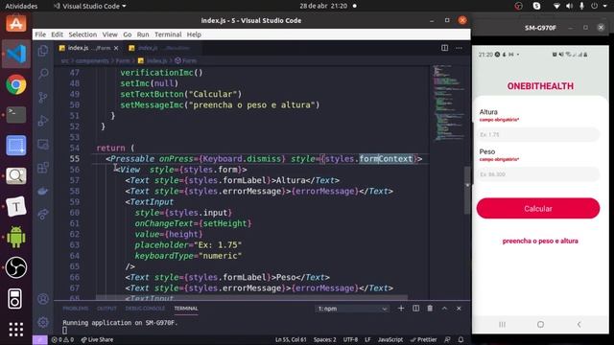
Task: Open Go menu
Action: (x=128, y=34)
